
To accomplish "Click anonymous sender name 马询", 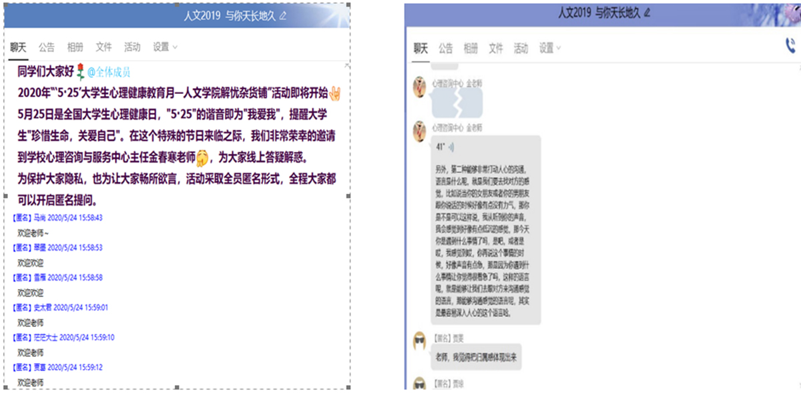I will (x=40, y=218).
